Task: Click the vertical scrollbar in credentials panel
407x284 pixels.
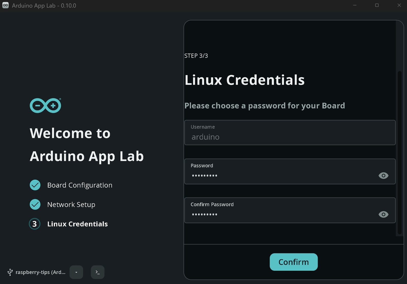Action: [x=400, y=153]
